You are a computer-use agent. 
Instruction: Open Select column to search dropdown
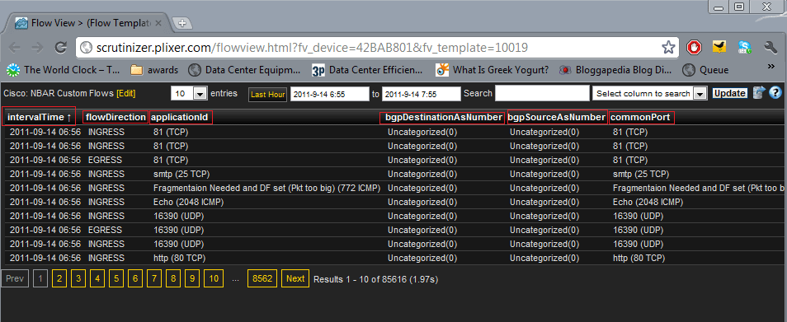(x=650, y=94)
